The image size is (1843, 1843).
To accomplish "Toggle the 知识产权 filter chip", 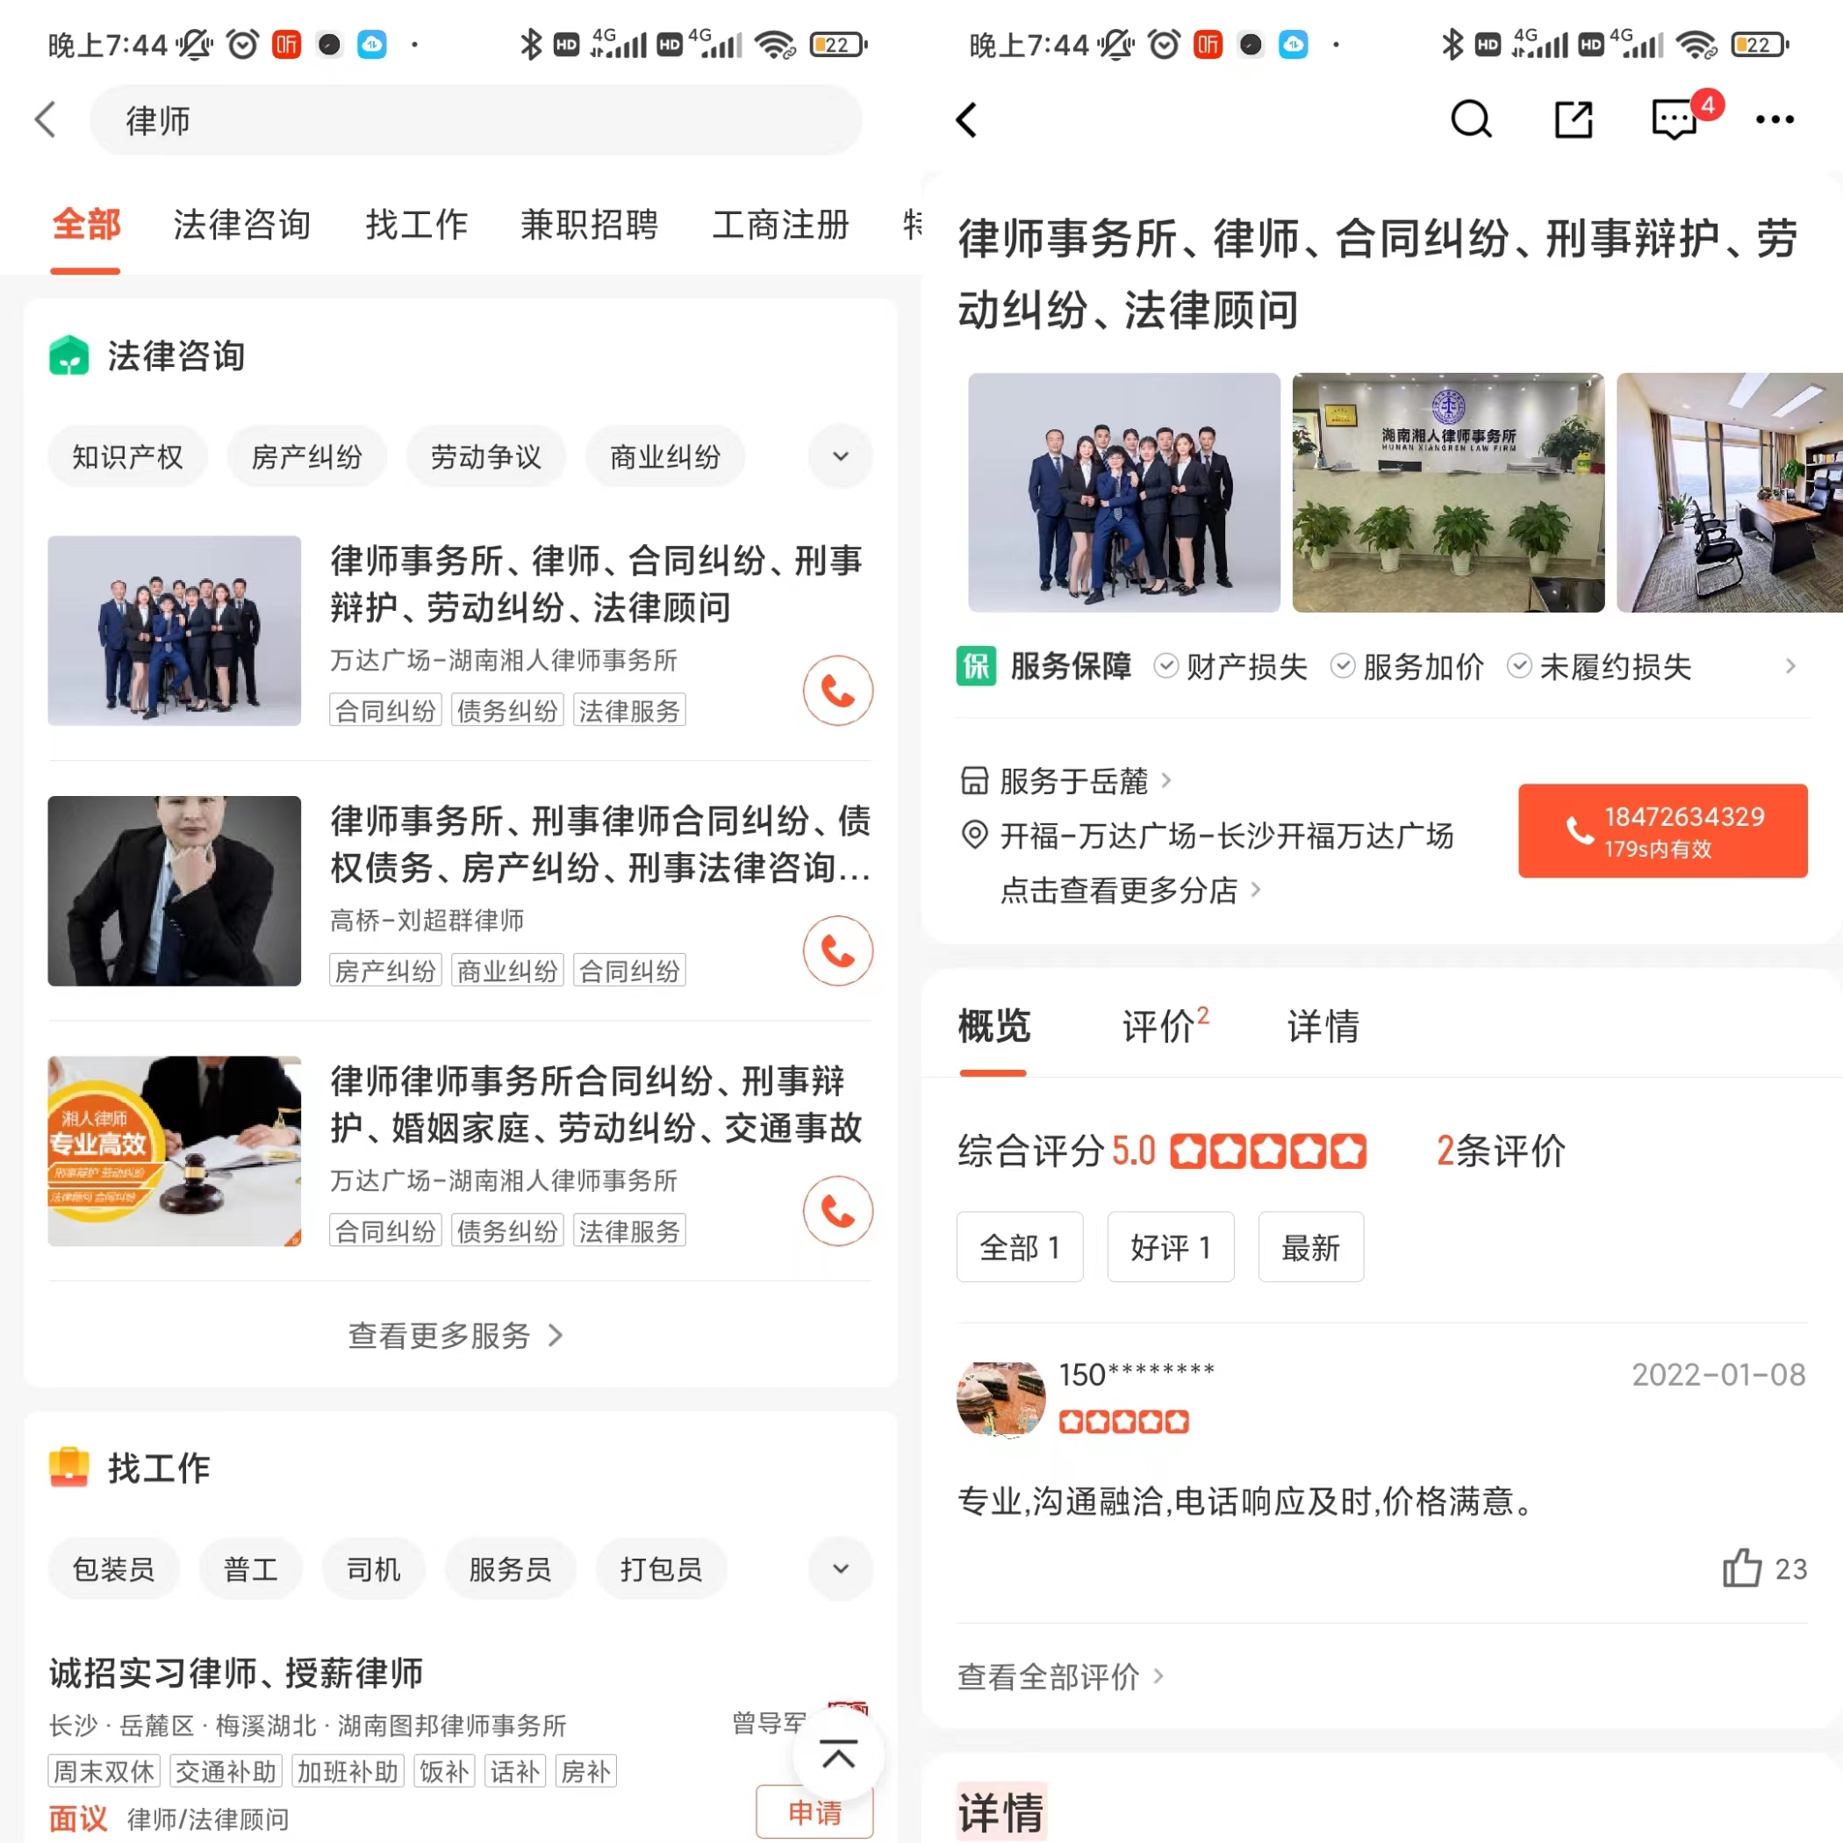I will click(127, 456).
